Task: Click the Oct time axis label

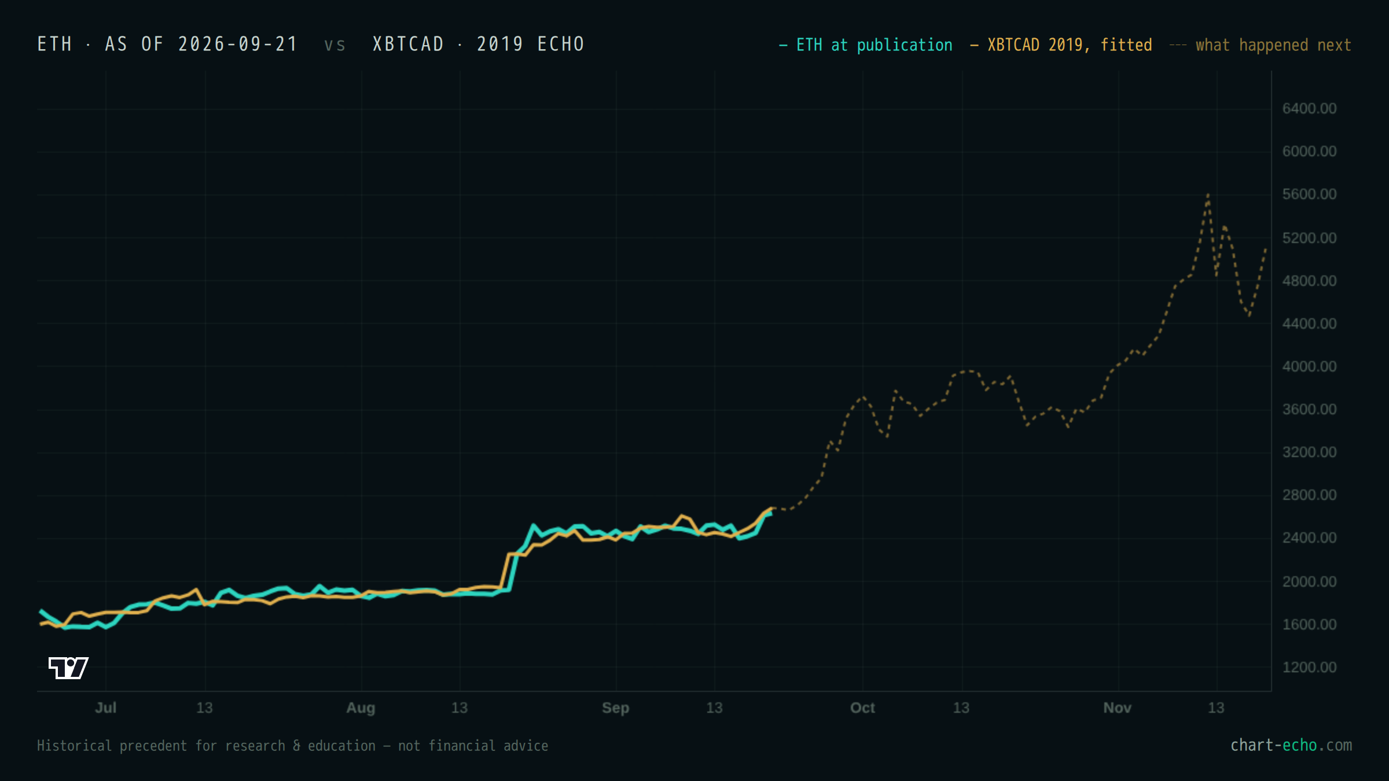Action: pyautogui.click(x=862, y=708)
